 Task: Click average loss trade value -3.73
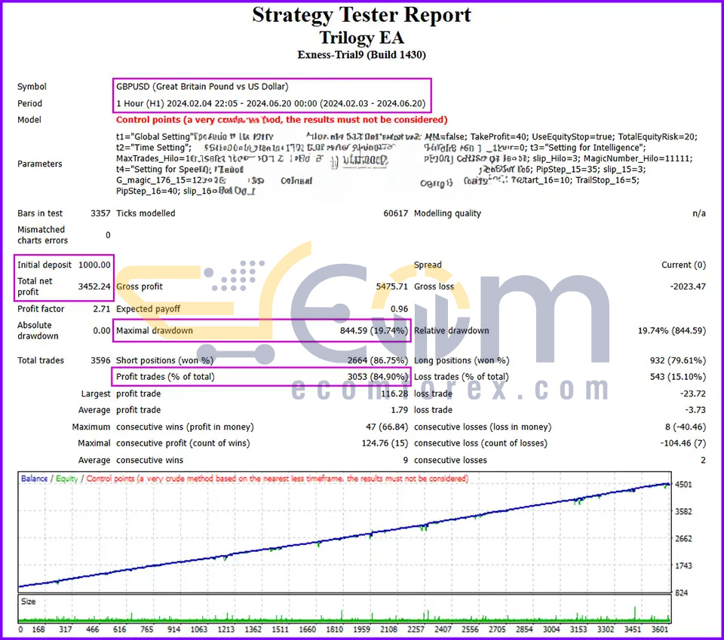(695, 410)
